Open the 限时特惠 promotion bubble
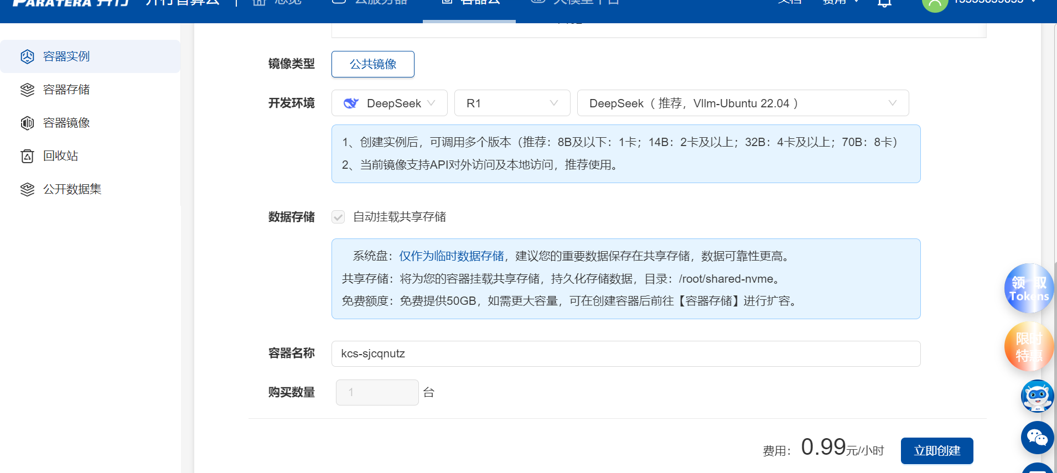Image resolution: width=1057 pixels, height=473 pixels. point(1029,347)
